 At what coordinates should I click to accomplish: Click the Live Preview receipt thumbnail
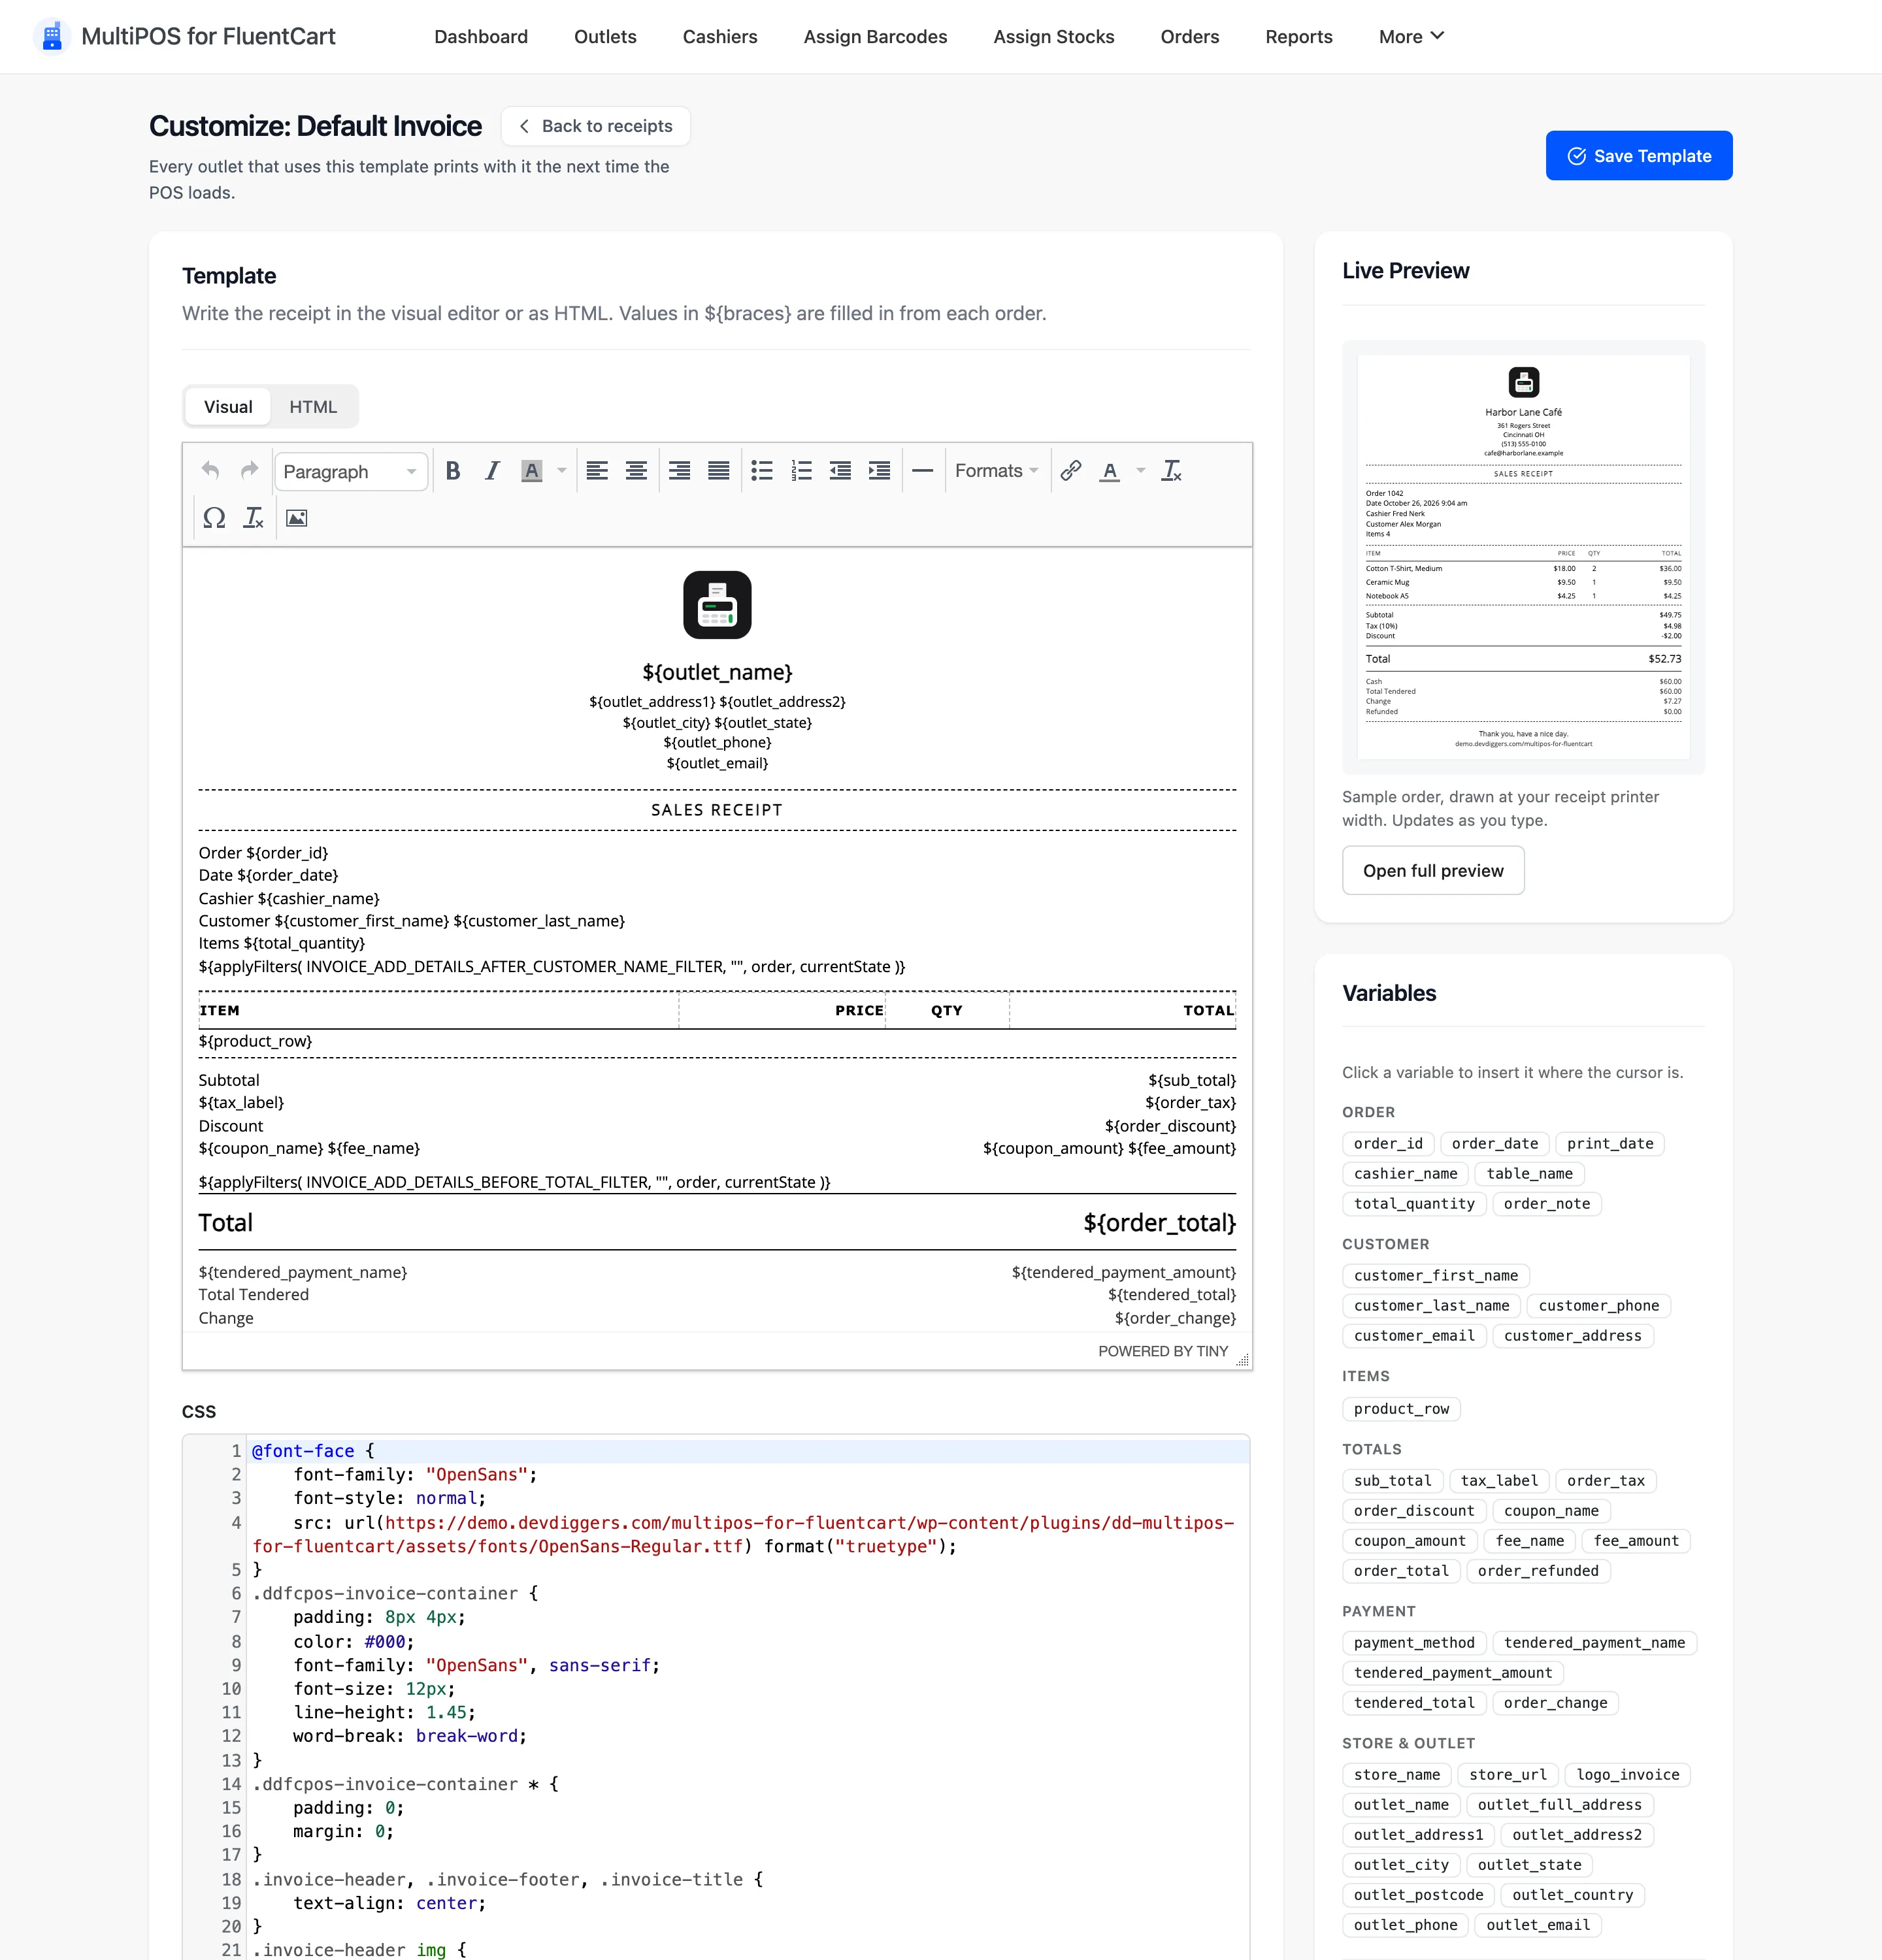coord(1523,557)
